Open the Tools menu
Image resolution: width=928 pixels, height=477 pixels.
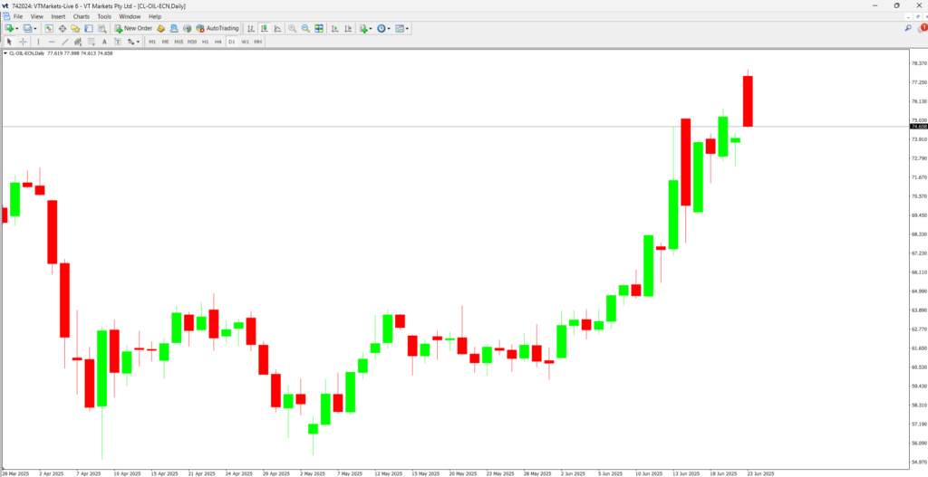pyautogui.click(x=104, y=16)
